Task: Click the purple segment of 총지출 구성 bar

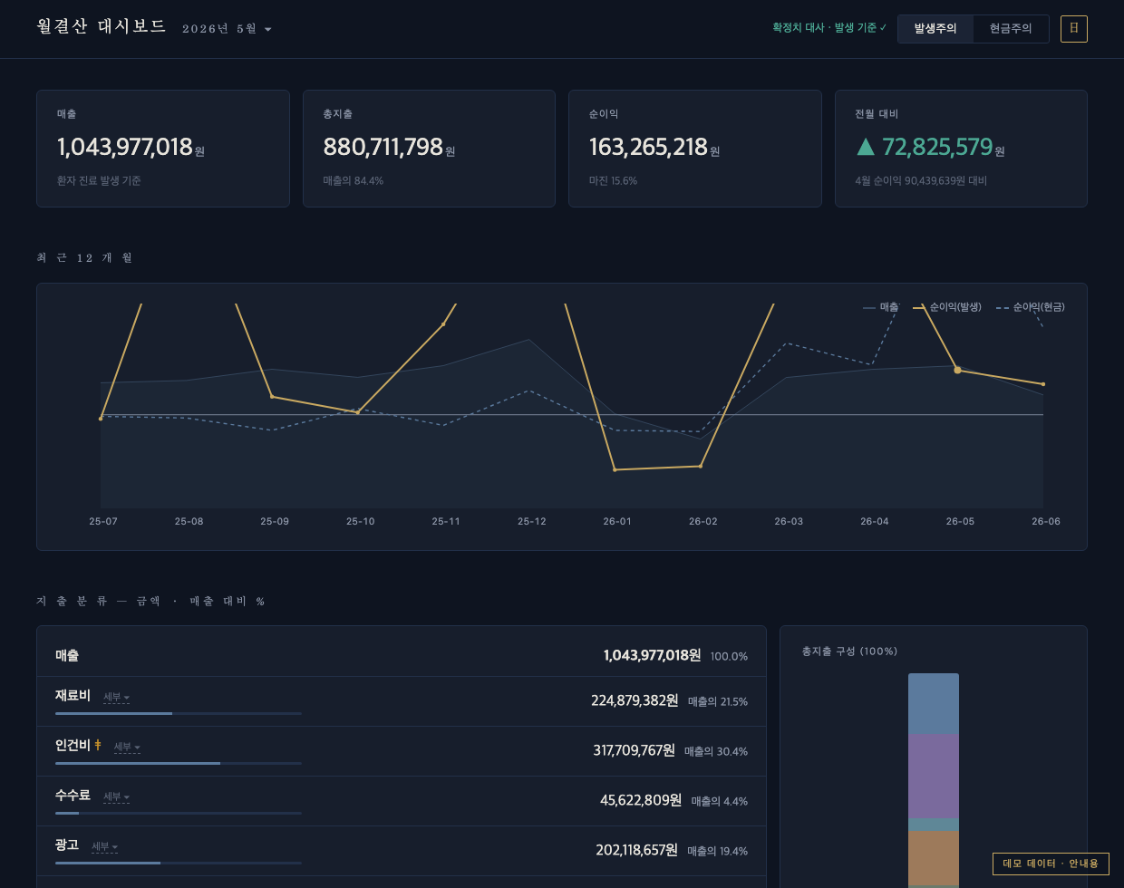Action: (934, 777)
